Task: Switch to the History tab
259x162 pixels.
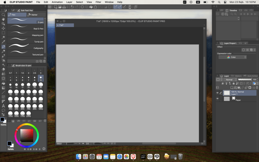Action: pos(237,76)
